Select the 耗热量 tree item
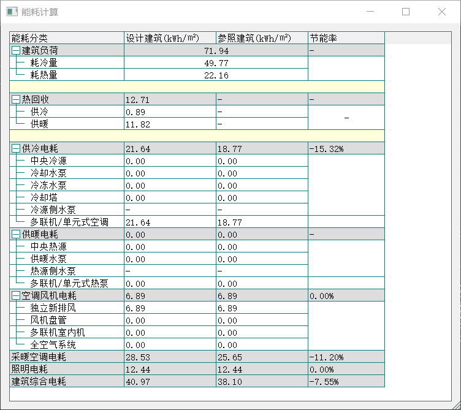Screen dimensions: 461x410 [44, 75]
